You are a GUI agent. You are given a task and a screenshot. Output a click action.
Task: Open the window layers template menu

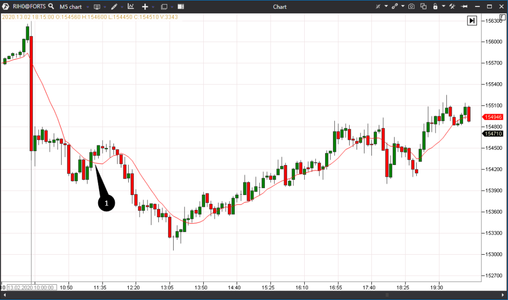(x=164, y=6)
